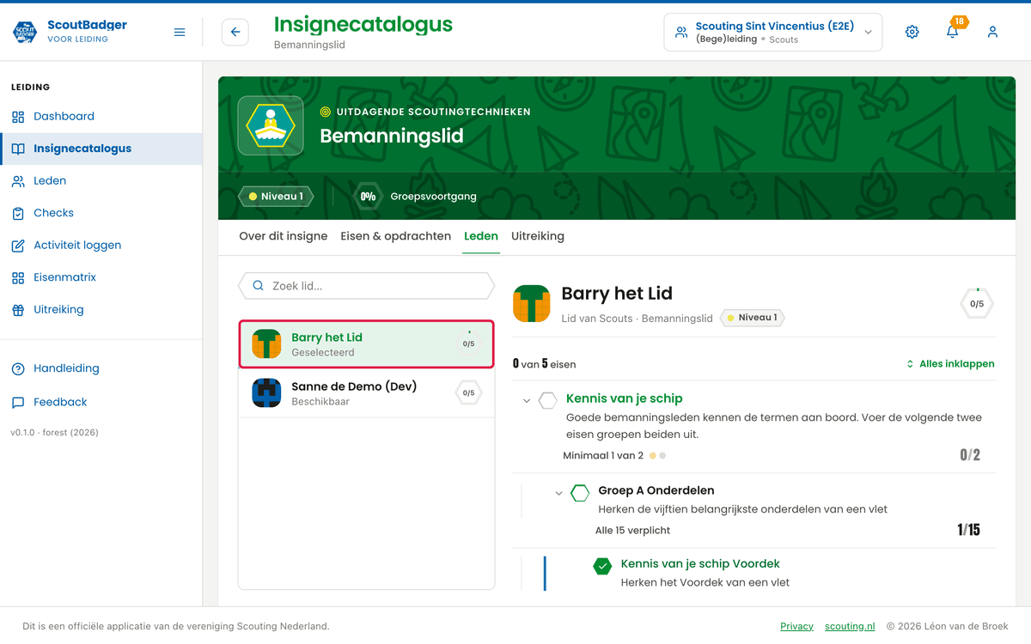Click Barry het Lid's list avatar
Image resolution: width=1031 pixels, height=644 pixels.
266,344
